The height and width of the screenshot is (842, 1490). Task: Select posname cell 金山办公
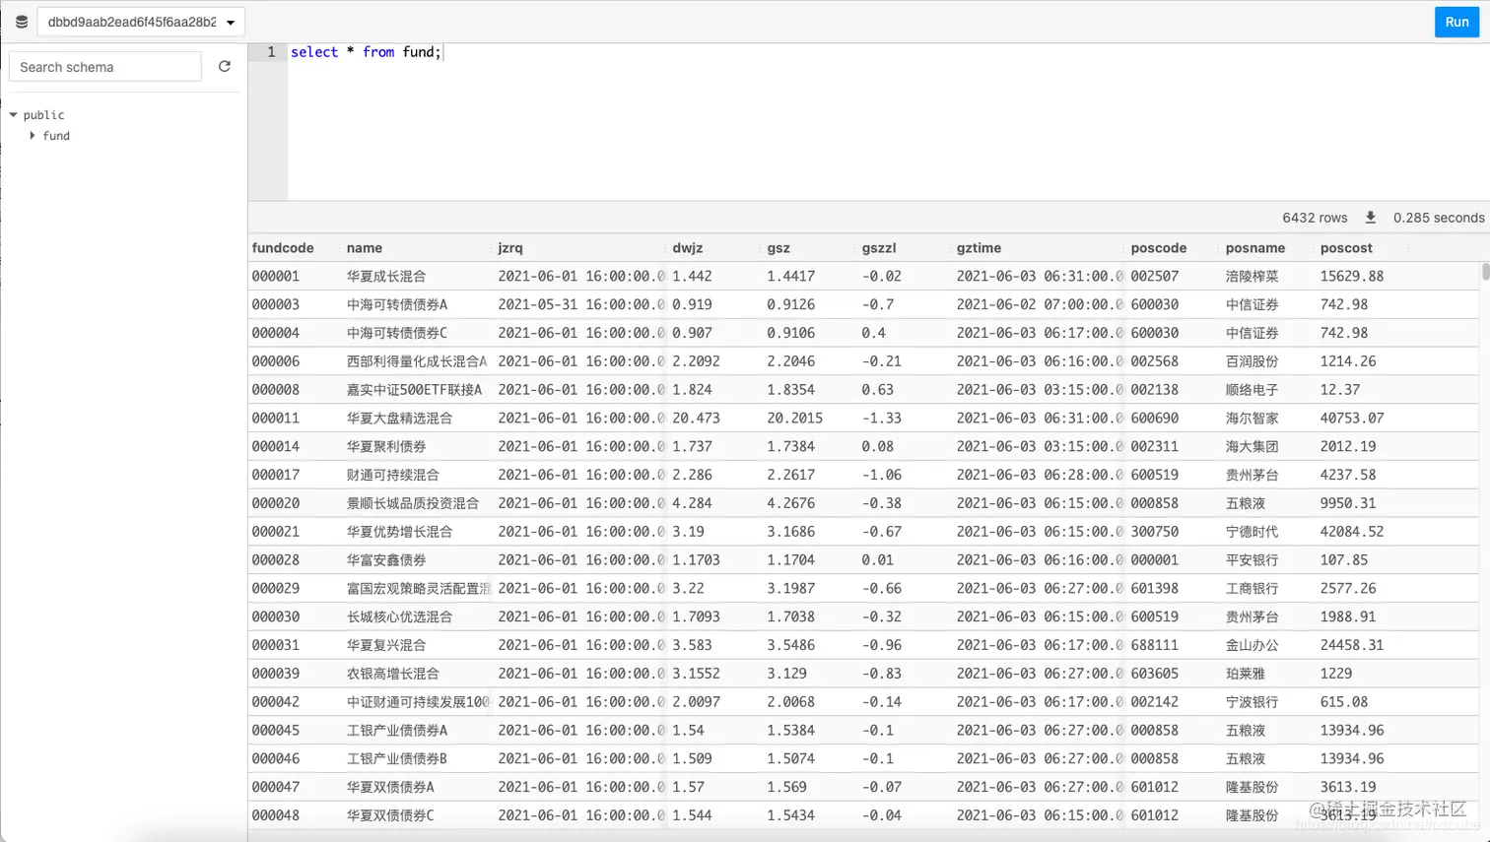pyautogui.click(x=1252, y=645)
